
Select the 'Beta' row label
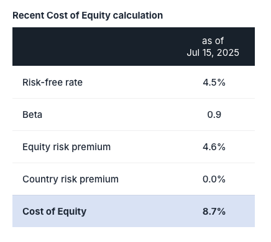tap(32, 115)
